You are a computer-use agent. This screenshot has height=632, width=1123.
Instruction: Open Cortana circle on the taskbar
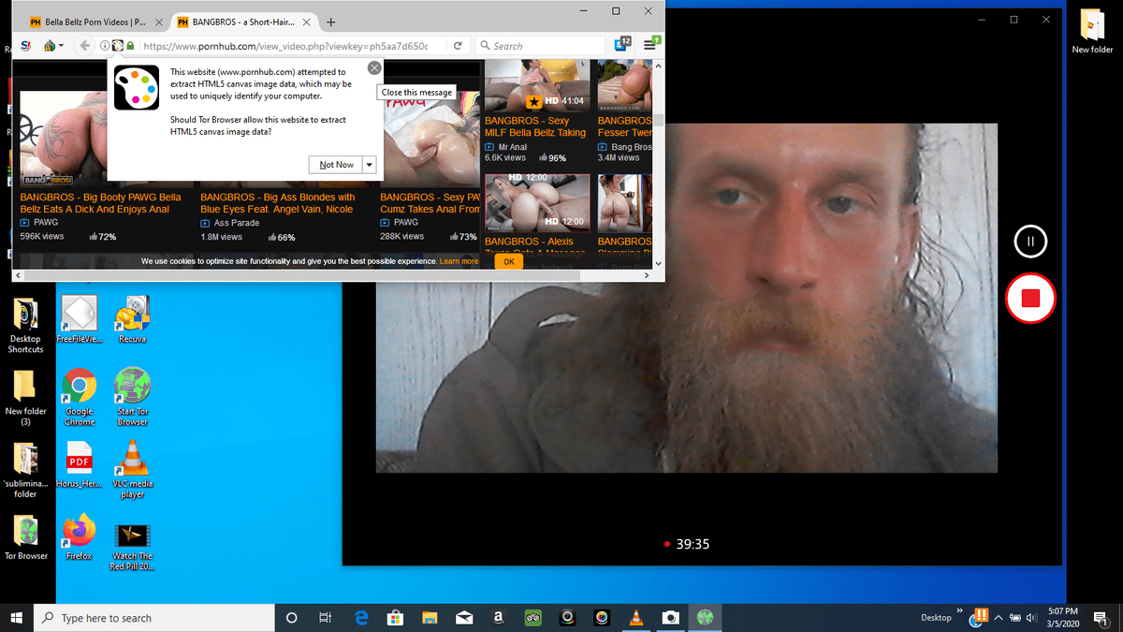pos(291,618)
